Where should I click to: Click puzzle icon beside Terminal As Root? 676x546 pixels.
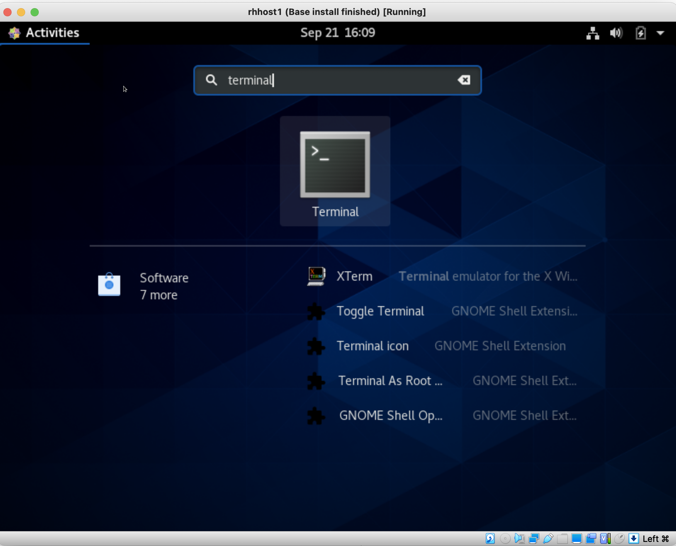pos(316,381)
